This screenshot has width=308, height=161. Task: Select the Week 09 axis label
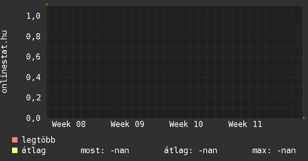pyautogui.click(x=127, y=124)
